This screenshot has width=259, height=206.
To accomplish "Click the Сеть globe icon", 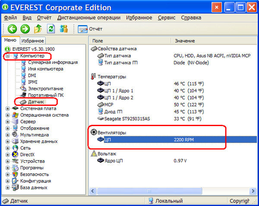I will 15,148.
